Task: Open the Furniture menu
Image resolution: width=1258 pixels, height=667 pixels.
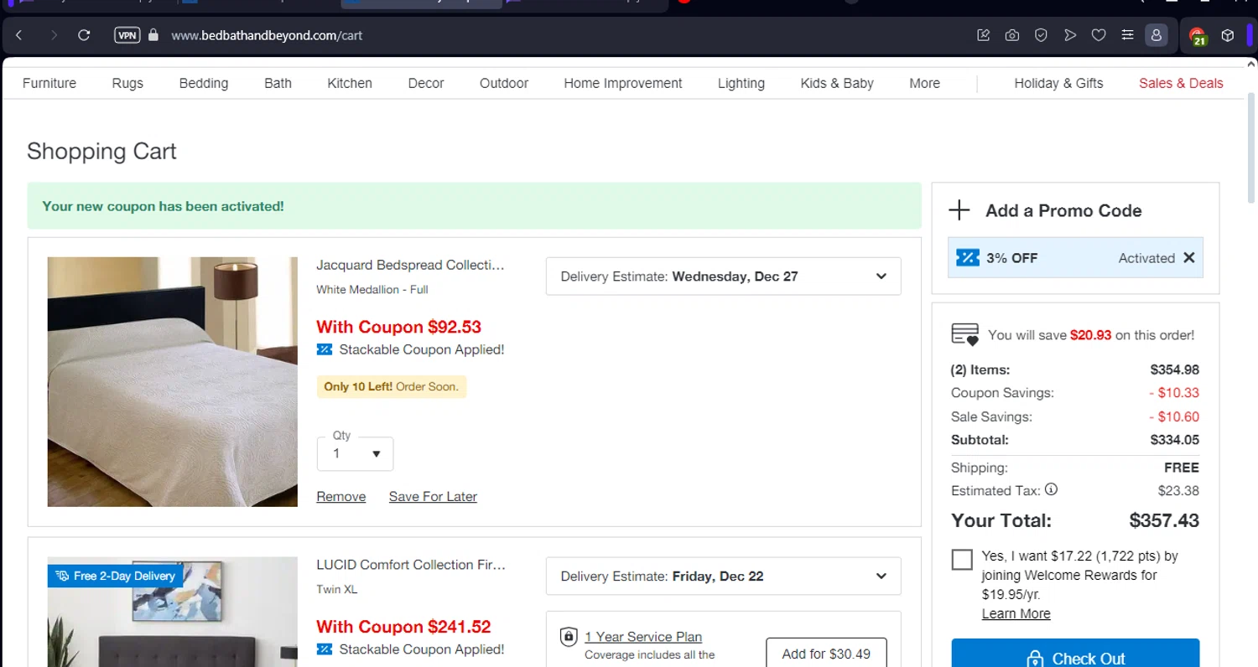Action: coord(49,83)
